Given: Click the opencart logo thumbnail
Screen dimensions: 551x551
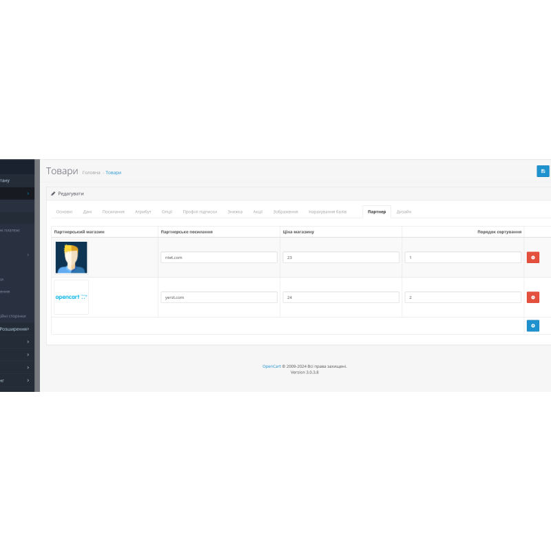Looking at the screenshot, I should (x=72, y=298).
